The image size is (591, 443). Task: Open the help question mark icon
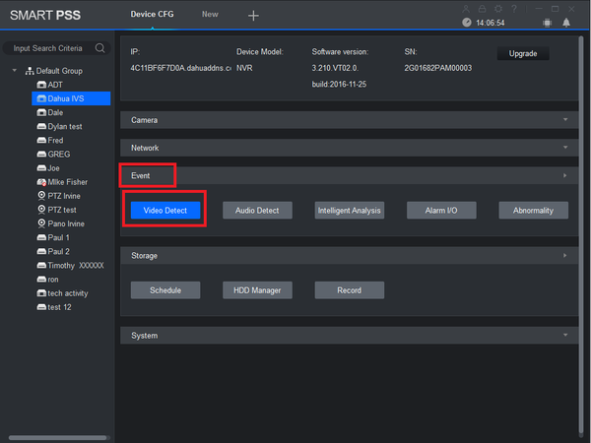[x=514, y=9]
